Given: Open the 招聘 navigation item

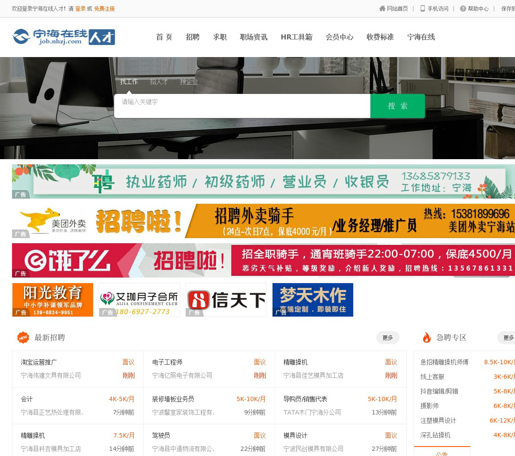Looking at the screenshot, I should pyautogui.click(x=193, y=37).
